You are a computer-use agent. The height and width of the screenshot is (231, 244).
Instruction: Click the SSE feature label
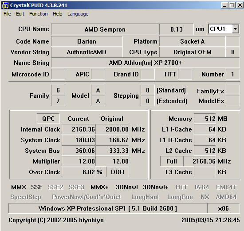[37, 187]
